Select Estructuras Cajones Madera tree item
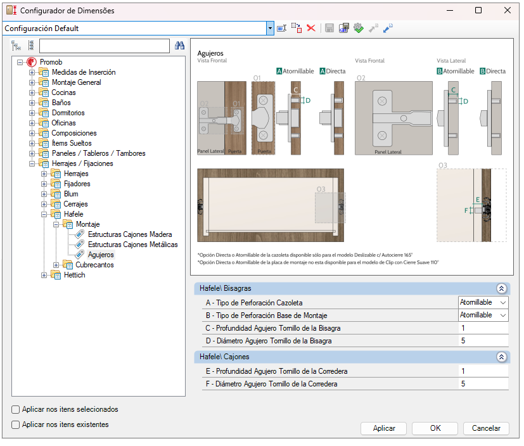524x446 pixels. [x=130, y=234]
